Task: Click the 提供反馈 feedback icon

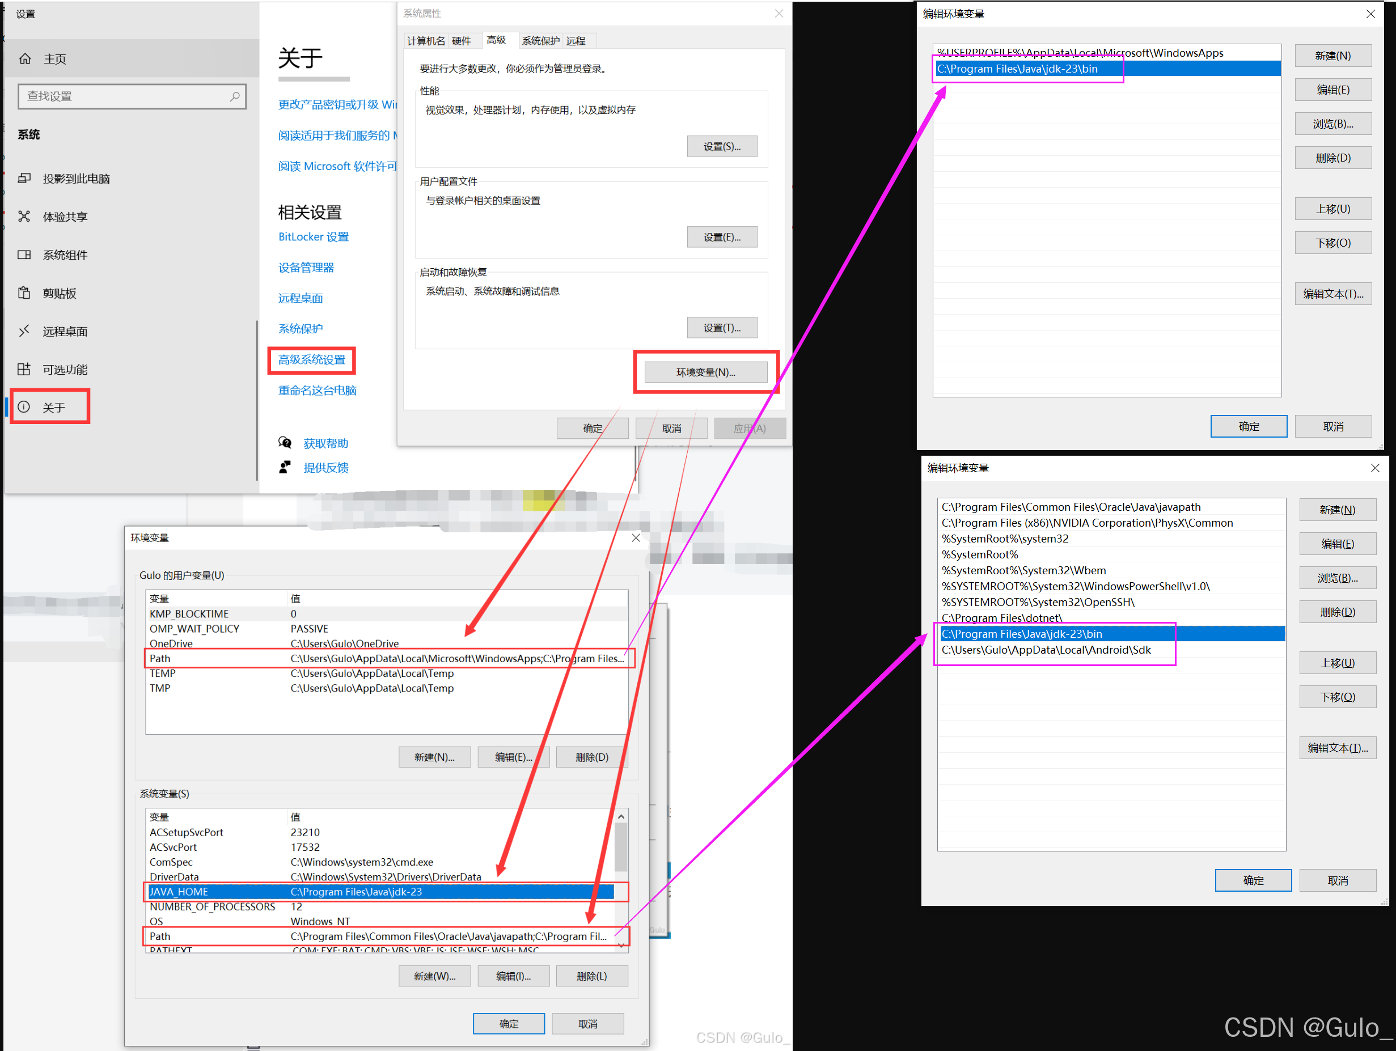Action: (x=285, y=467)
